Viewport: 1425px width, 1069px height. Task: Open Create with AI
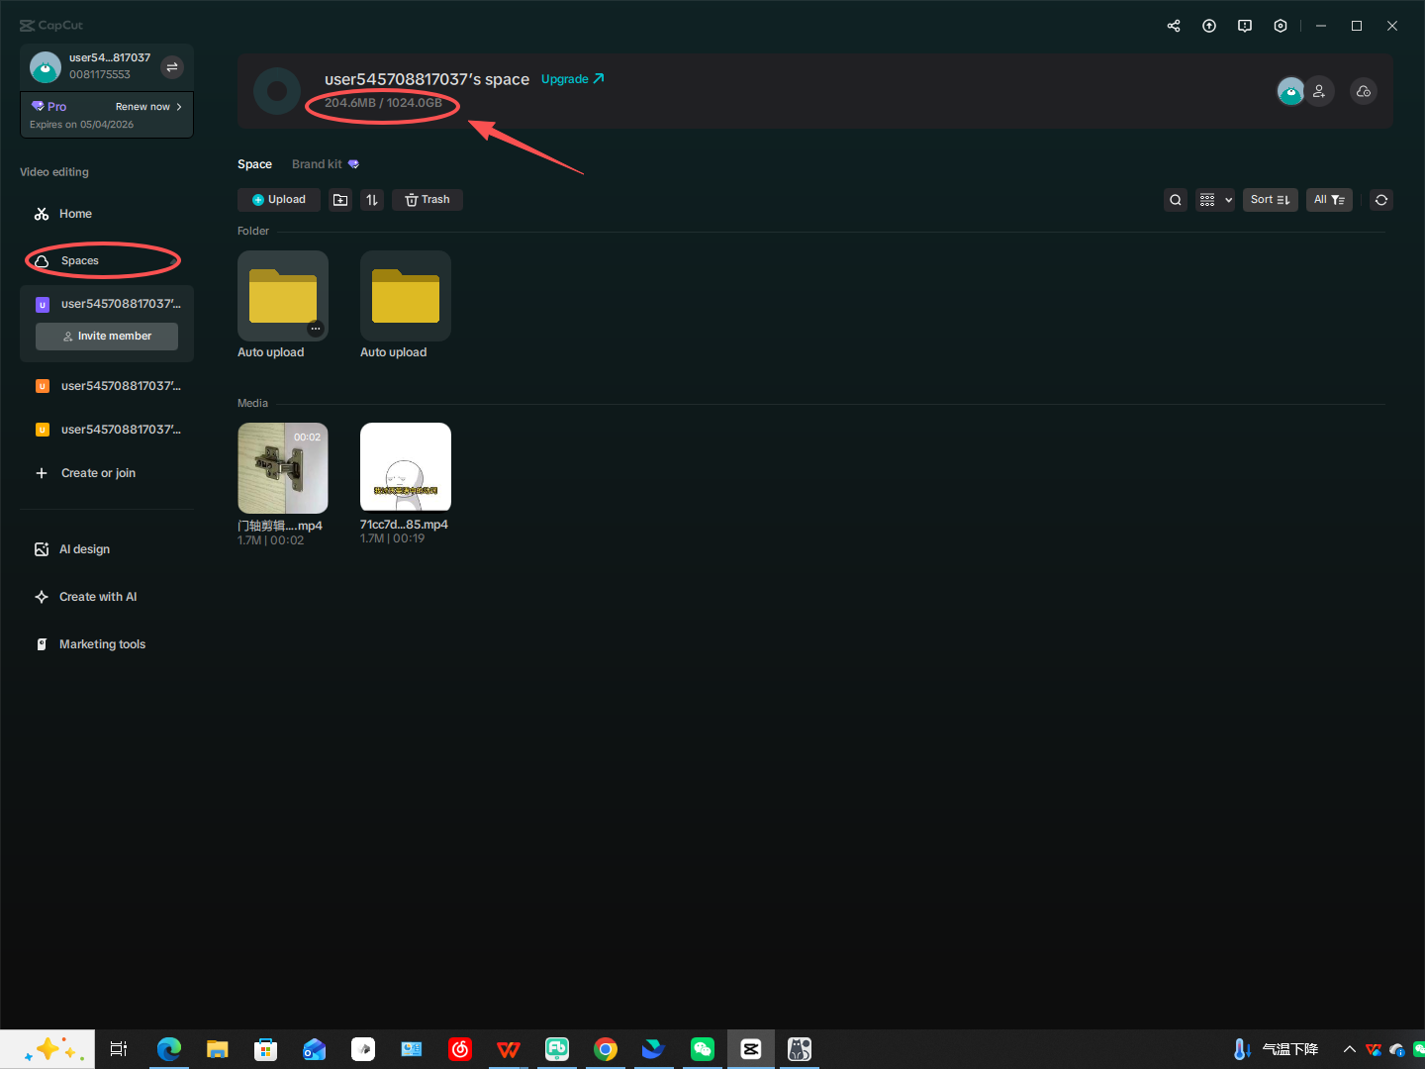(107, 597)
